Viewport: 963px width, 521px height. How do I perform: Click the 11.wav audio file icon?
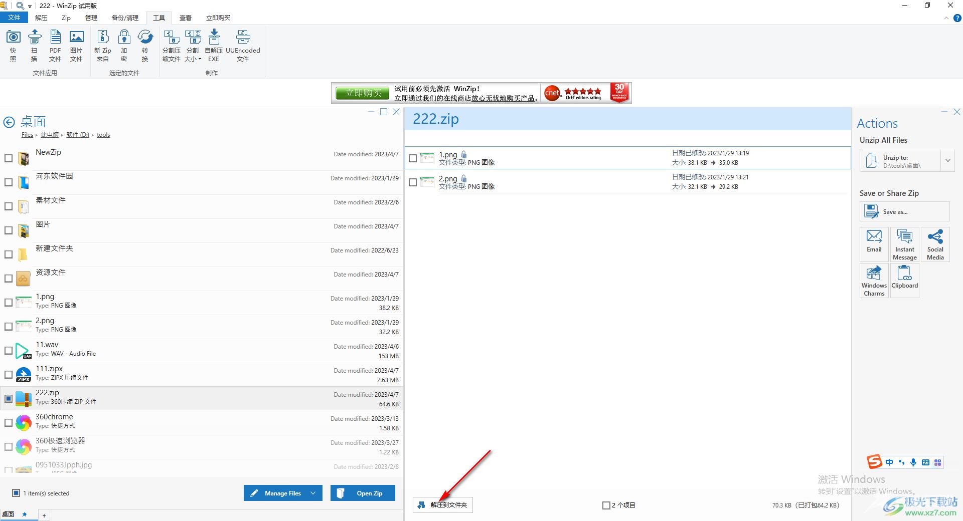coord(24,351)
